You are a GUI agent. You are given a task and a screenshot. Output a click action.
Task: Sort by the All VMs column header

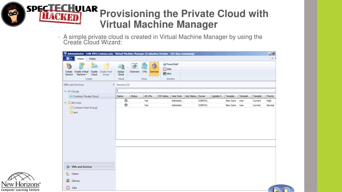pyautogui.click(x=150, y=96)
